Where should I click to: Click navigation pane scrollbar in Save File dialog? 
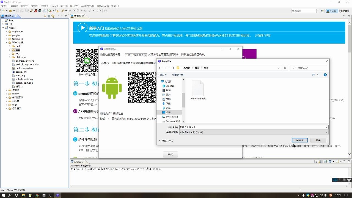(183, 100)
